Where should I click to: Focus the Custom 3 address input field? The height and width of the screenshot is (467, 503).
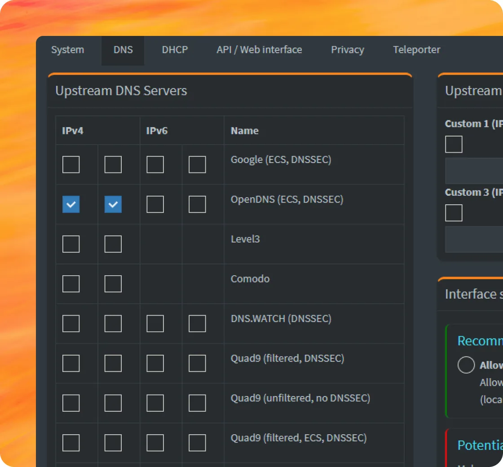pyautogui.click(x=474, y=239)
